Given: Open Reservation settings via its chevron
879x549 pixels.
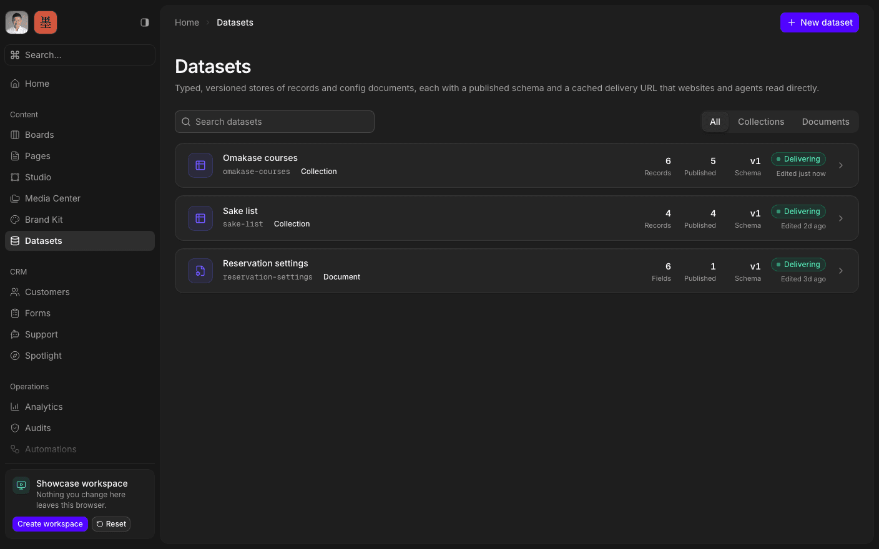Looking at the screenshot, I should tap(841, 271).
